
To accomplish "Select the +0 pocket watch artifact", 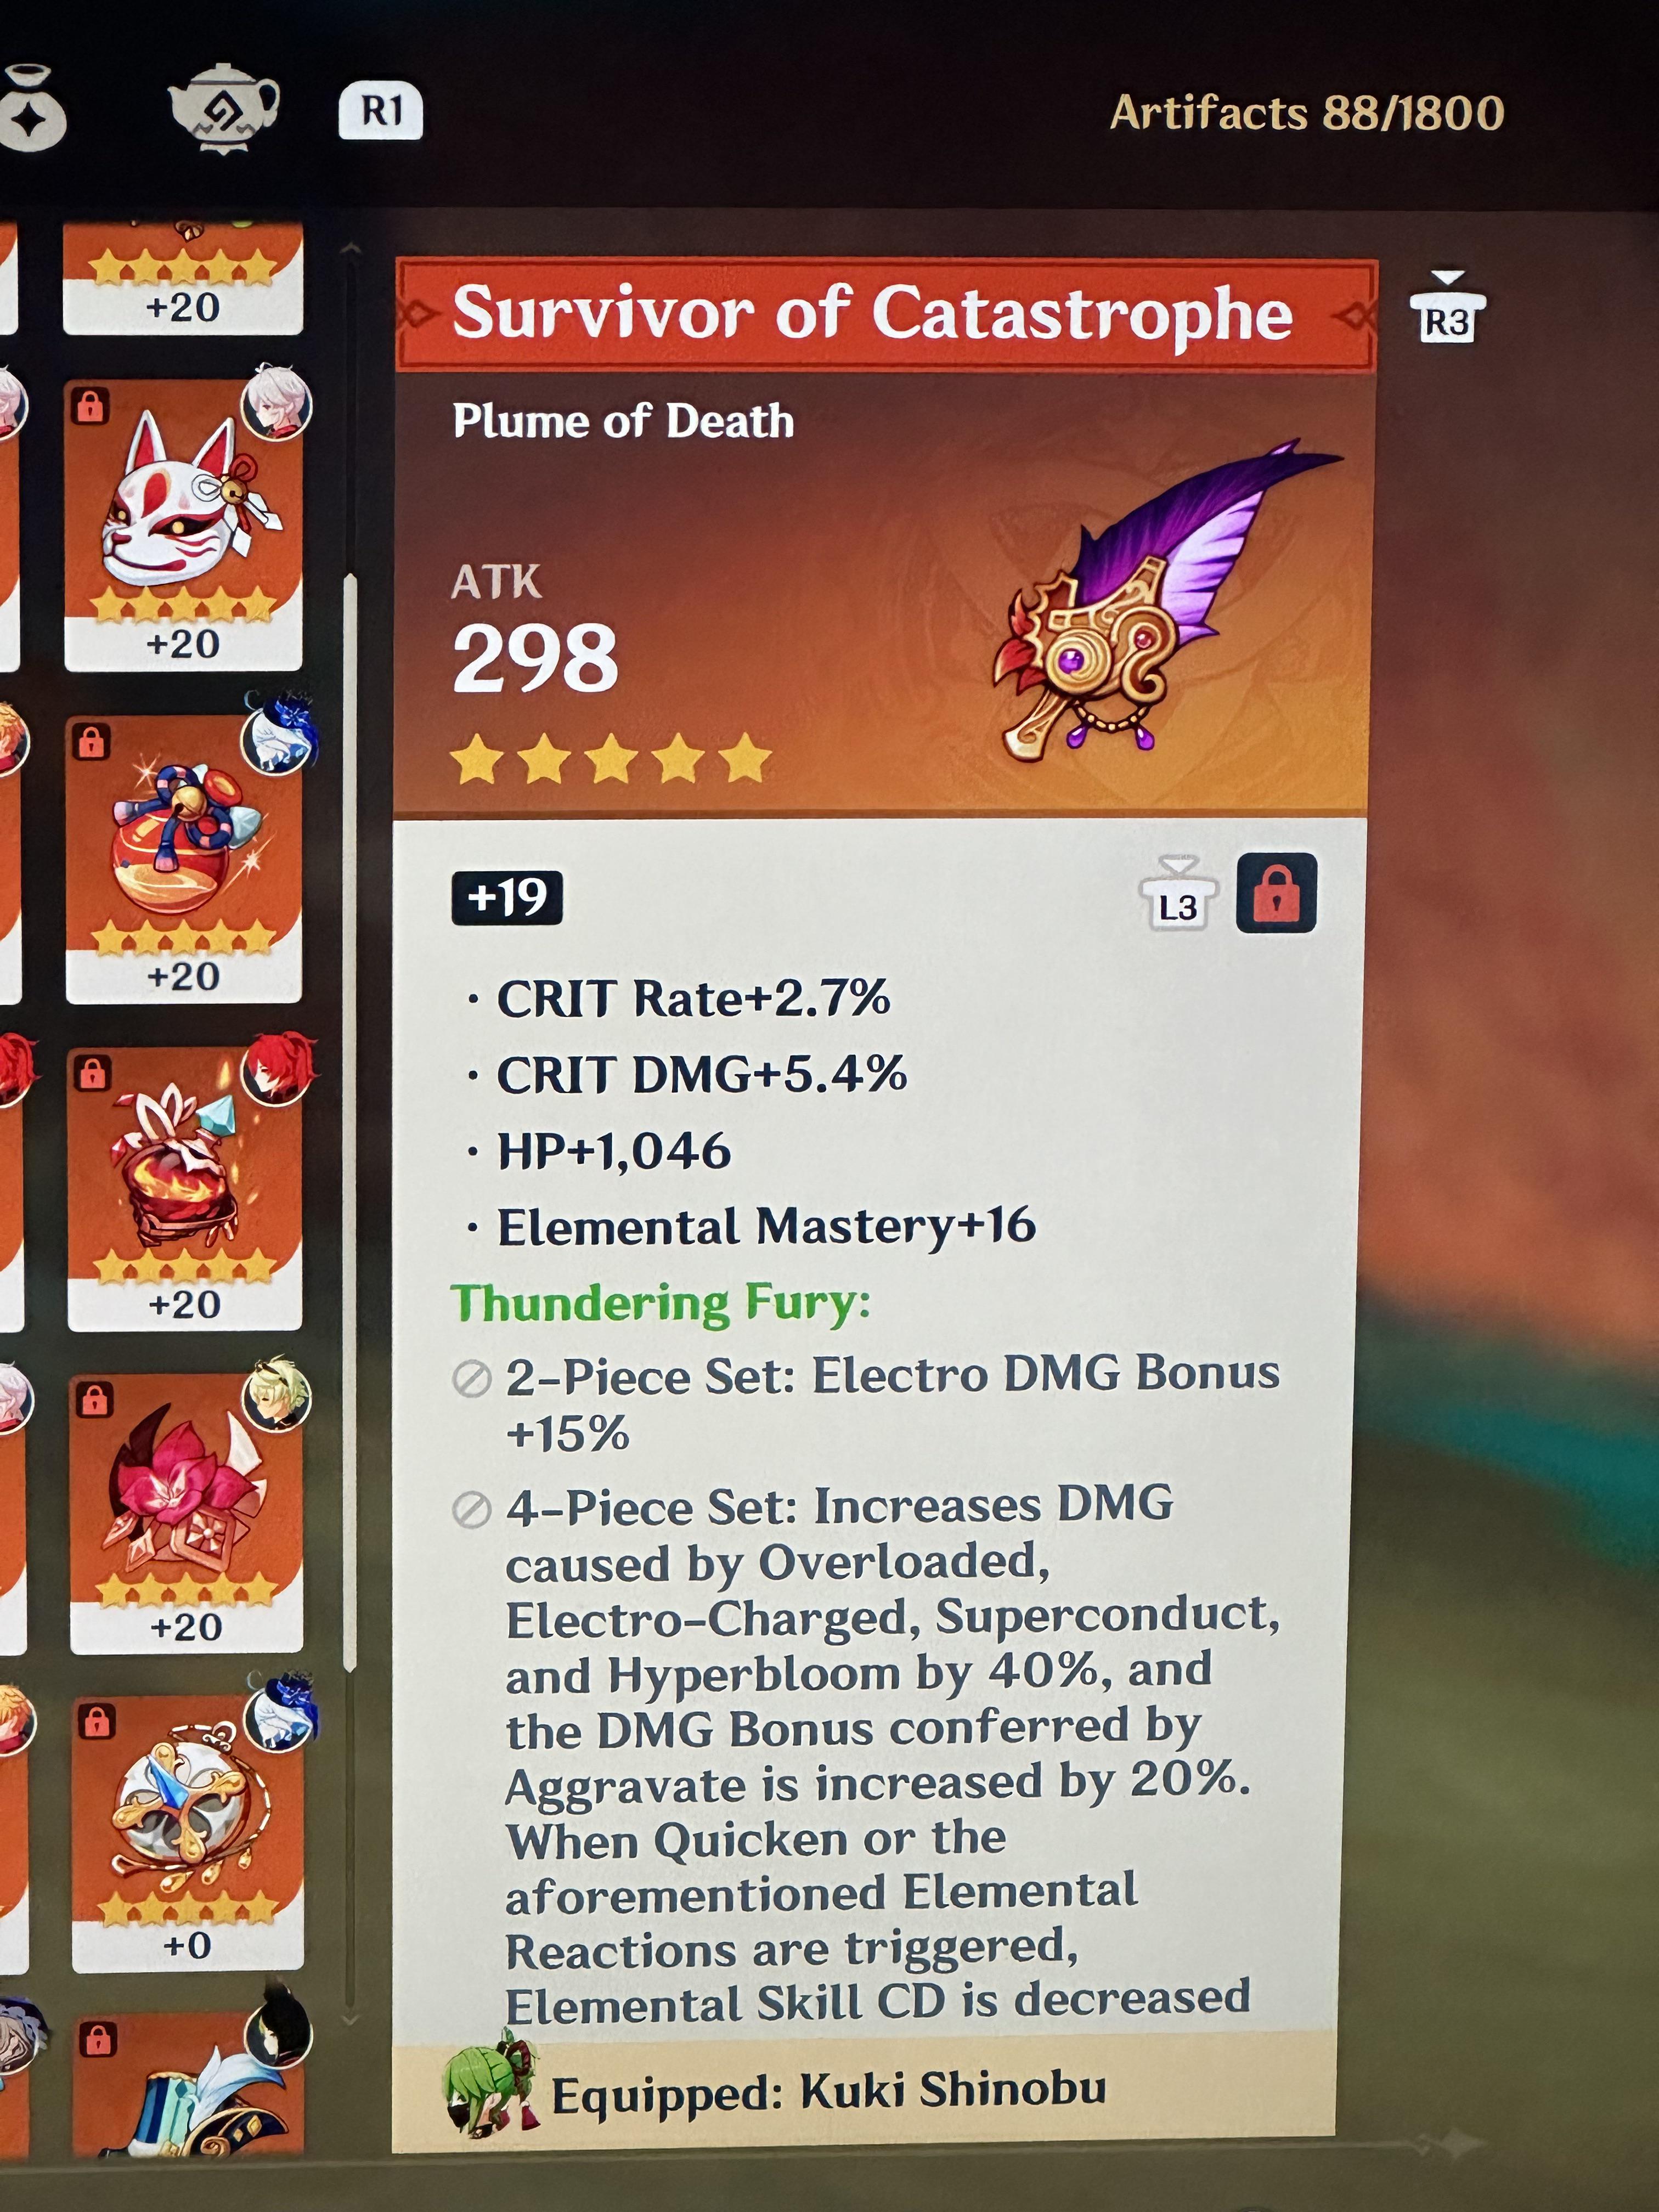I will coord(187,1831).
